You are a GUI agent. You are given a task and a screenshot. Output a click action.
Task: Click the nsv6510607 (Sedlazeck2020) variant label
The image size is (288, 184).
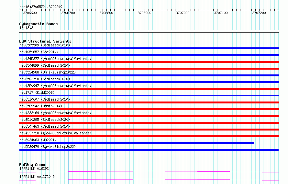coord(45,99)
